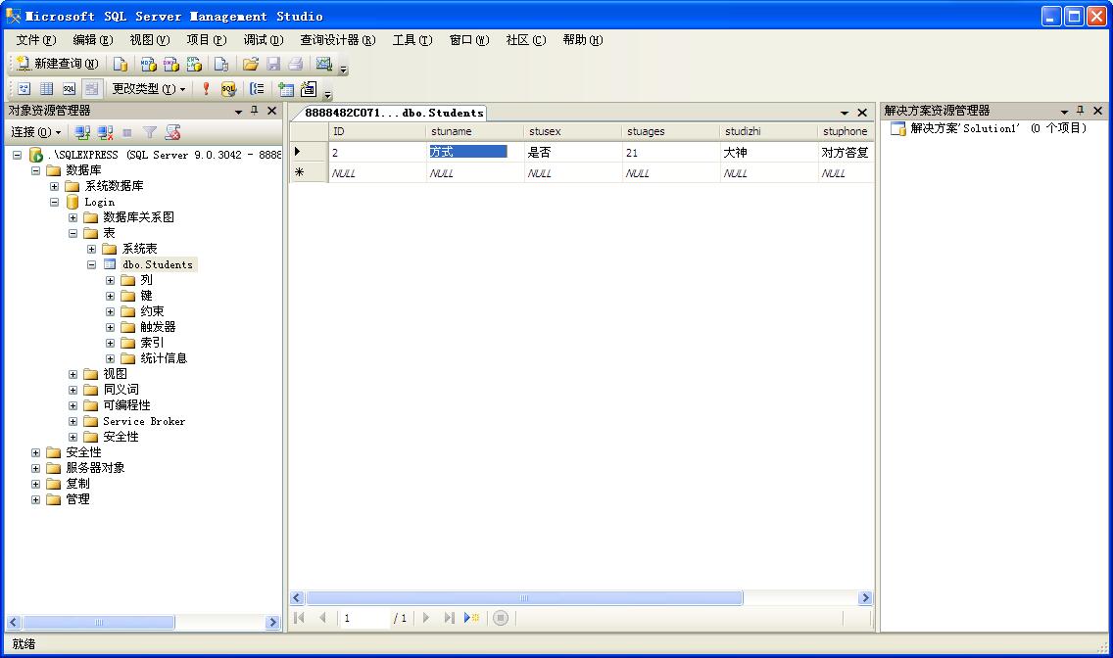1113x658 pixels.
Task: Expand the 列 columns folder
Action: (110, 280)
